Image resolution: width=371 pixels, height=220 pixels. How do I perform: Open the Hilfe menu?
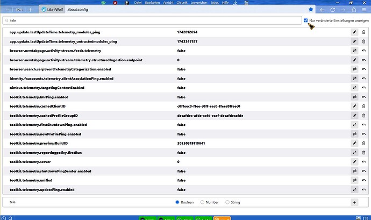tap(225, 3)
